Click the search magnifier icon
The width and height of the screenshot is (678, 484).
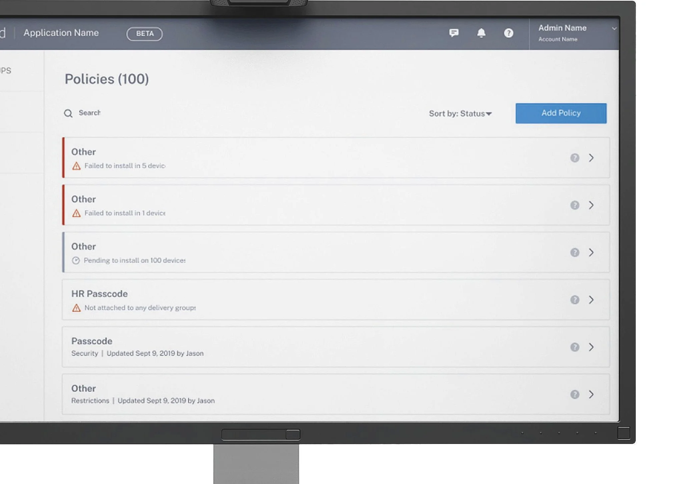coord(68,113)
